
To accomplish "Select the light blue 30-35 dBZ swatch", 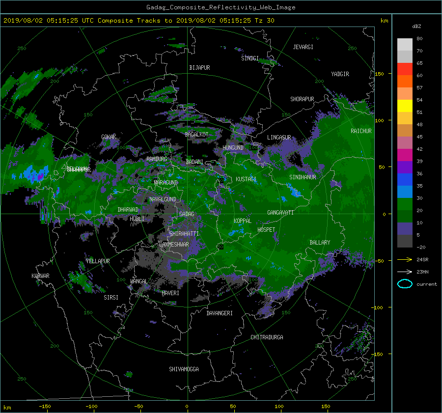I will pos(405,192).
